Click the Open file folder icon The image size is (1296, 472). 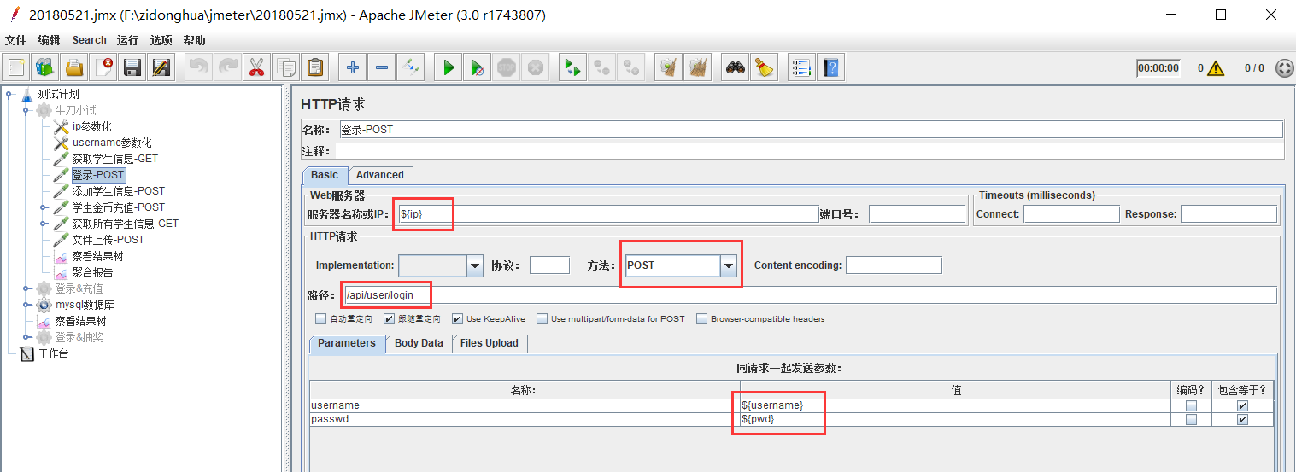[74, 67]
